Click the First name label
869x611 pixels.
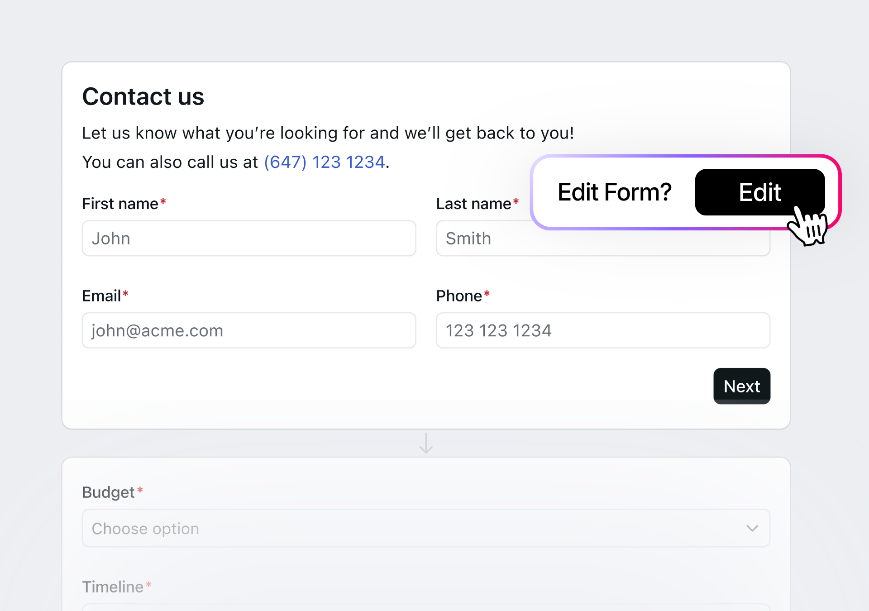pos(120,204)
